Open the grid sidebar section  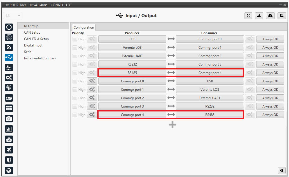[x=9, y=108]
